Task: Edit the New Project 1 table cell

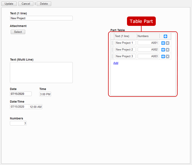Action: (x=125, y=43)
